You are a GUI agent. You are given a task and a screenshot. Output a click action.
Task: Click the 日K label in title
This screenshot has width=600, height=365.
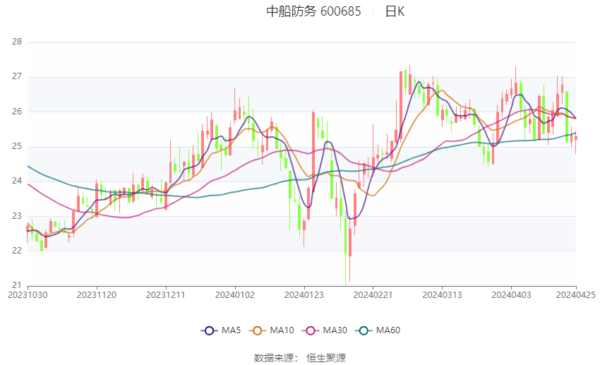click(395, 11)
